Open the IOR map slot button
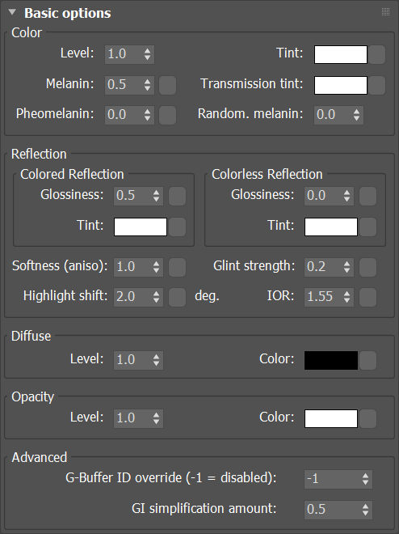The height and width of the screenshot is (534, 399). [x=368, y=297]
